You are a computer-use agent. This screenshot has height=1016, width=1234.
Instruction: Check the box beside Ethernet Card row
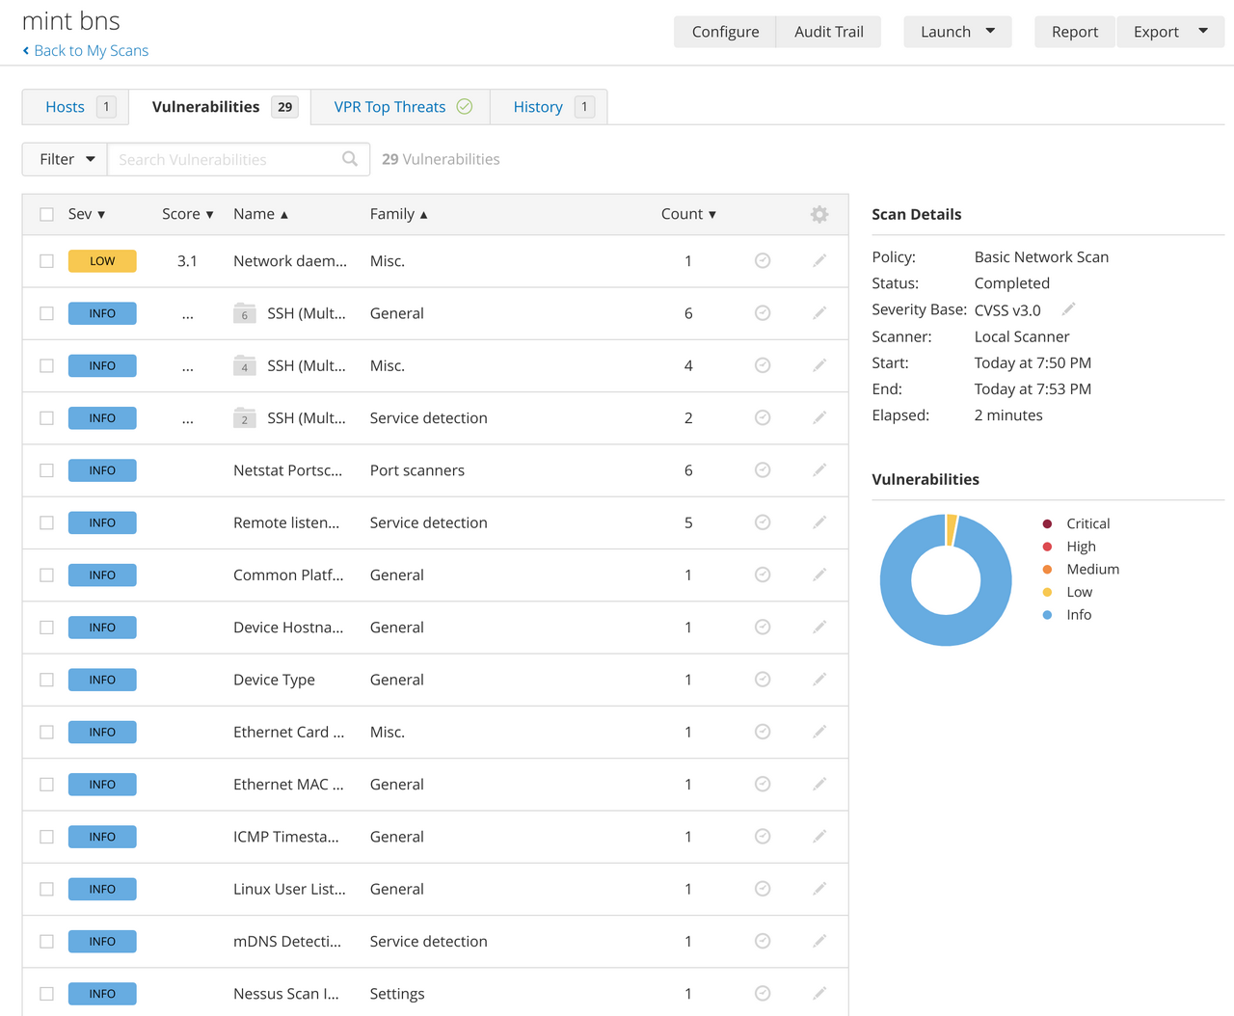[x=46, y=733]
